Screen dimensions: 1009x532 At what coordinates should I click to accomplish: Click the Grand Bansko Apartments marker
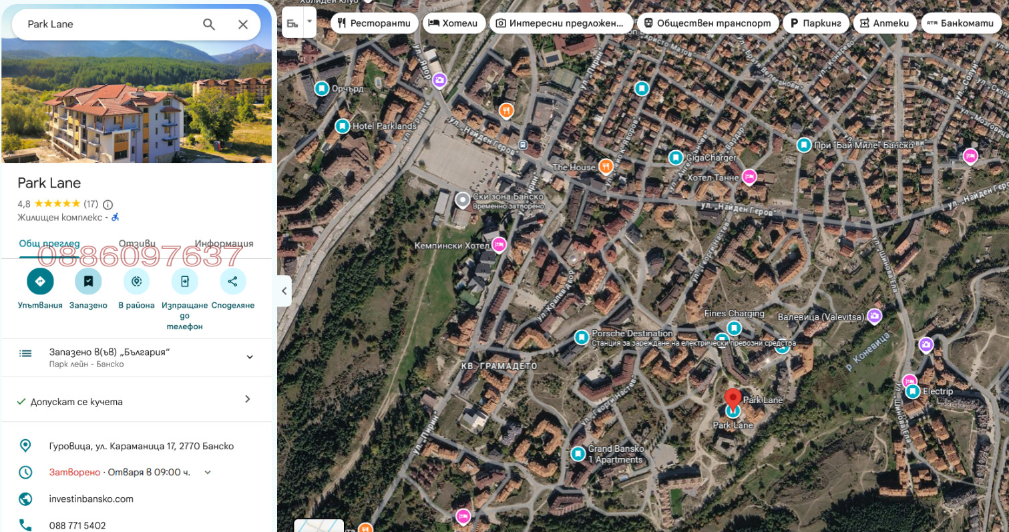click(x=578, y=454)
